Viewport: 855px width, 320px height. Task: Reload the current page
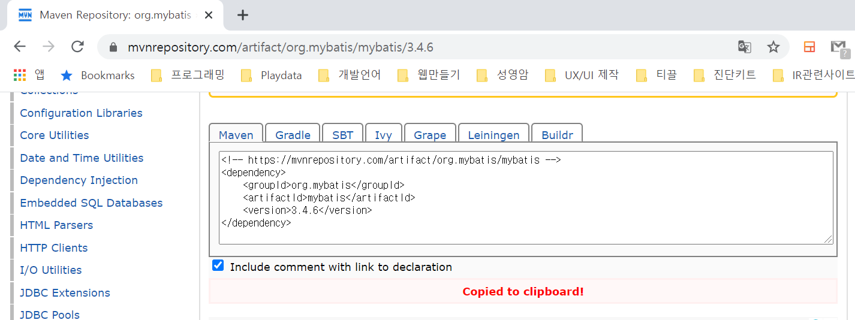pos(77,47)
